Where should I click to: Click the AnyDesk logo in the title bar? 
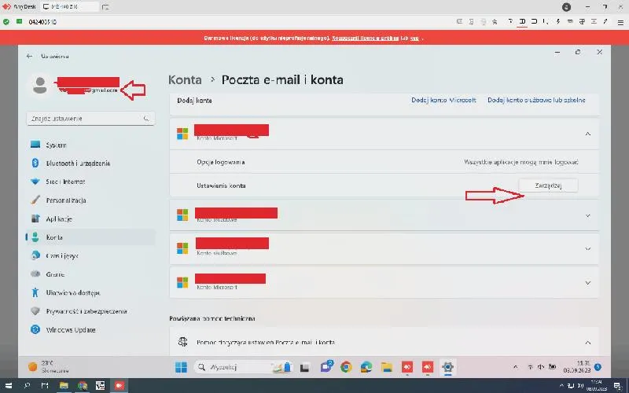[x=6, y=6]
